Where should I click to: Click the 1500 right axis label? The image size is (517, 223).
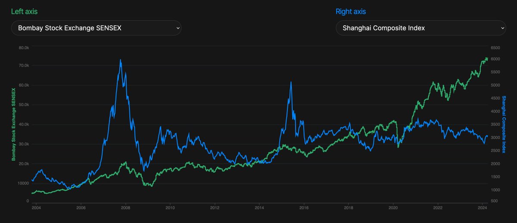pyautogui.click(x=495, y=177)
